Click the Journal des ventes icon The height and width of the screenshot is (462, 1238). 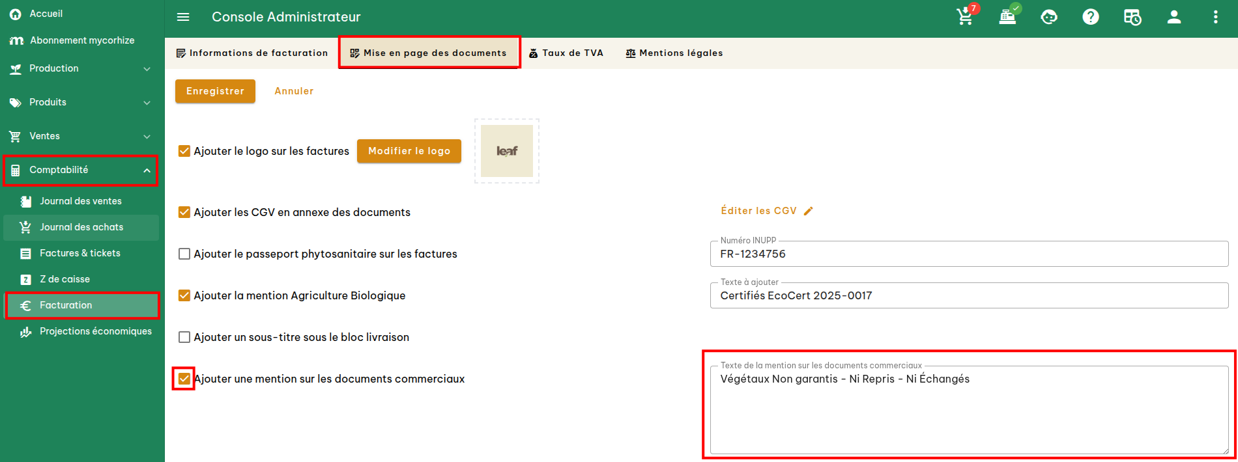(26, 201)
